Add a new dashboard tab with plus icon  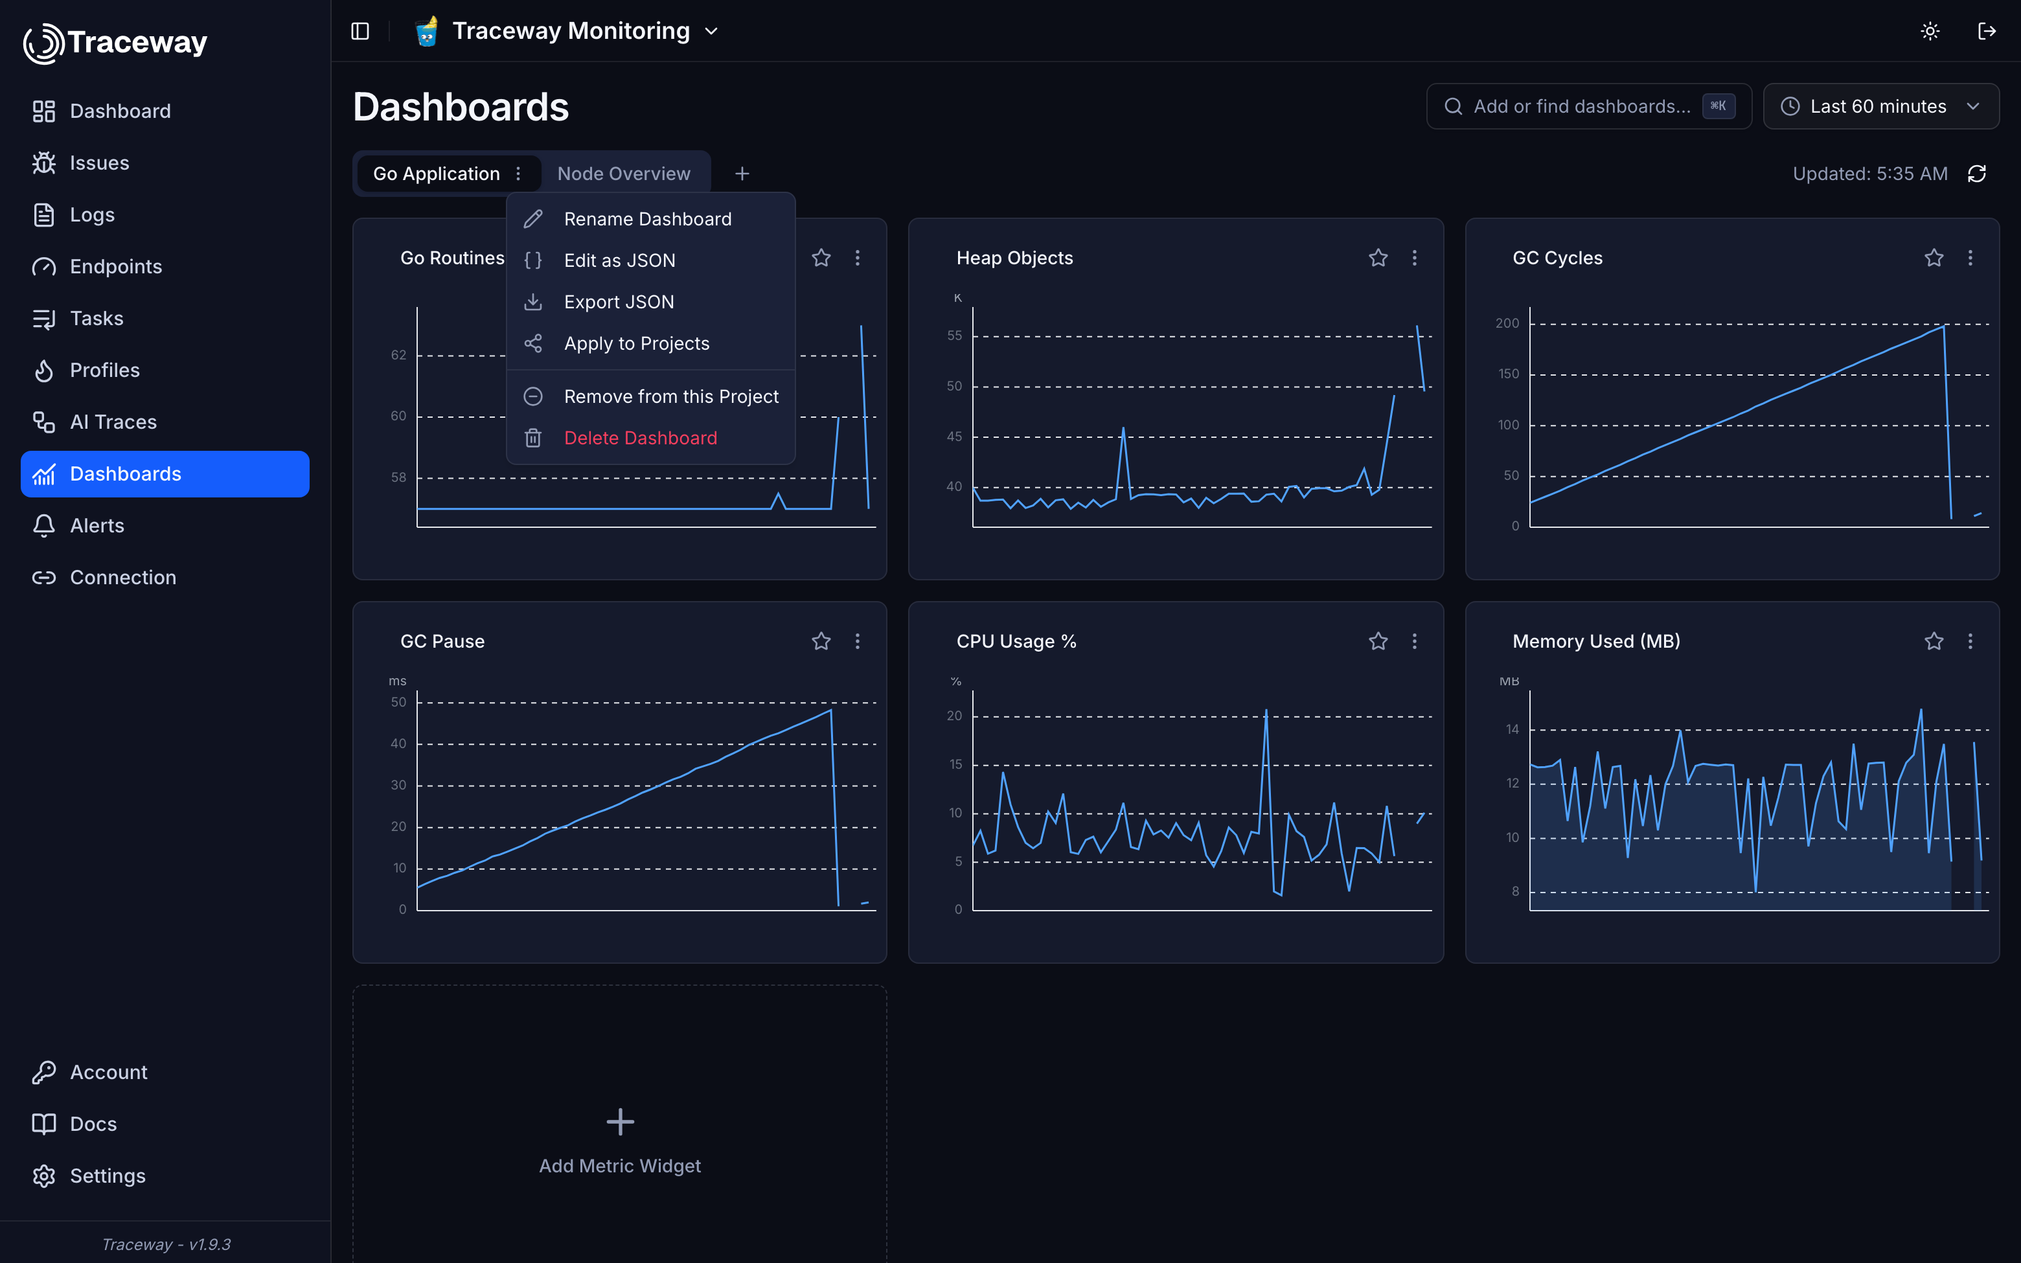(x=742, y=174)
